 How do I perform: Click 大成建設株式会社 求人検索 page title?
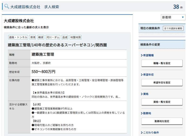pos(35,7)
